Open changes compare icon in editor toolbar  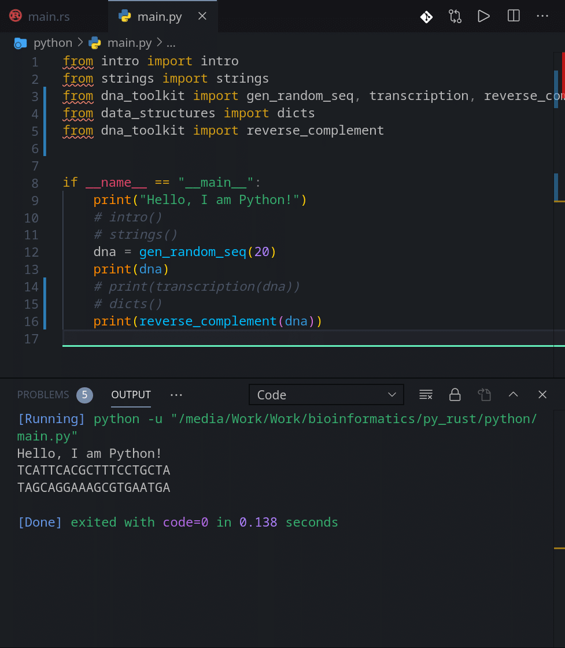455,17
